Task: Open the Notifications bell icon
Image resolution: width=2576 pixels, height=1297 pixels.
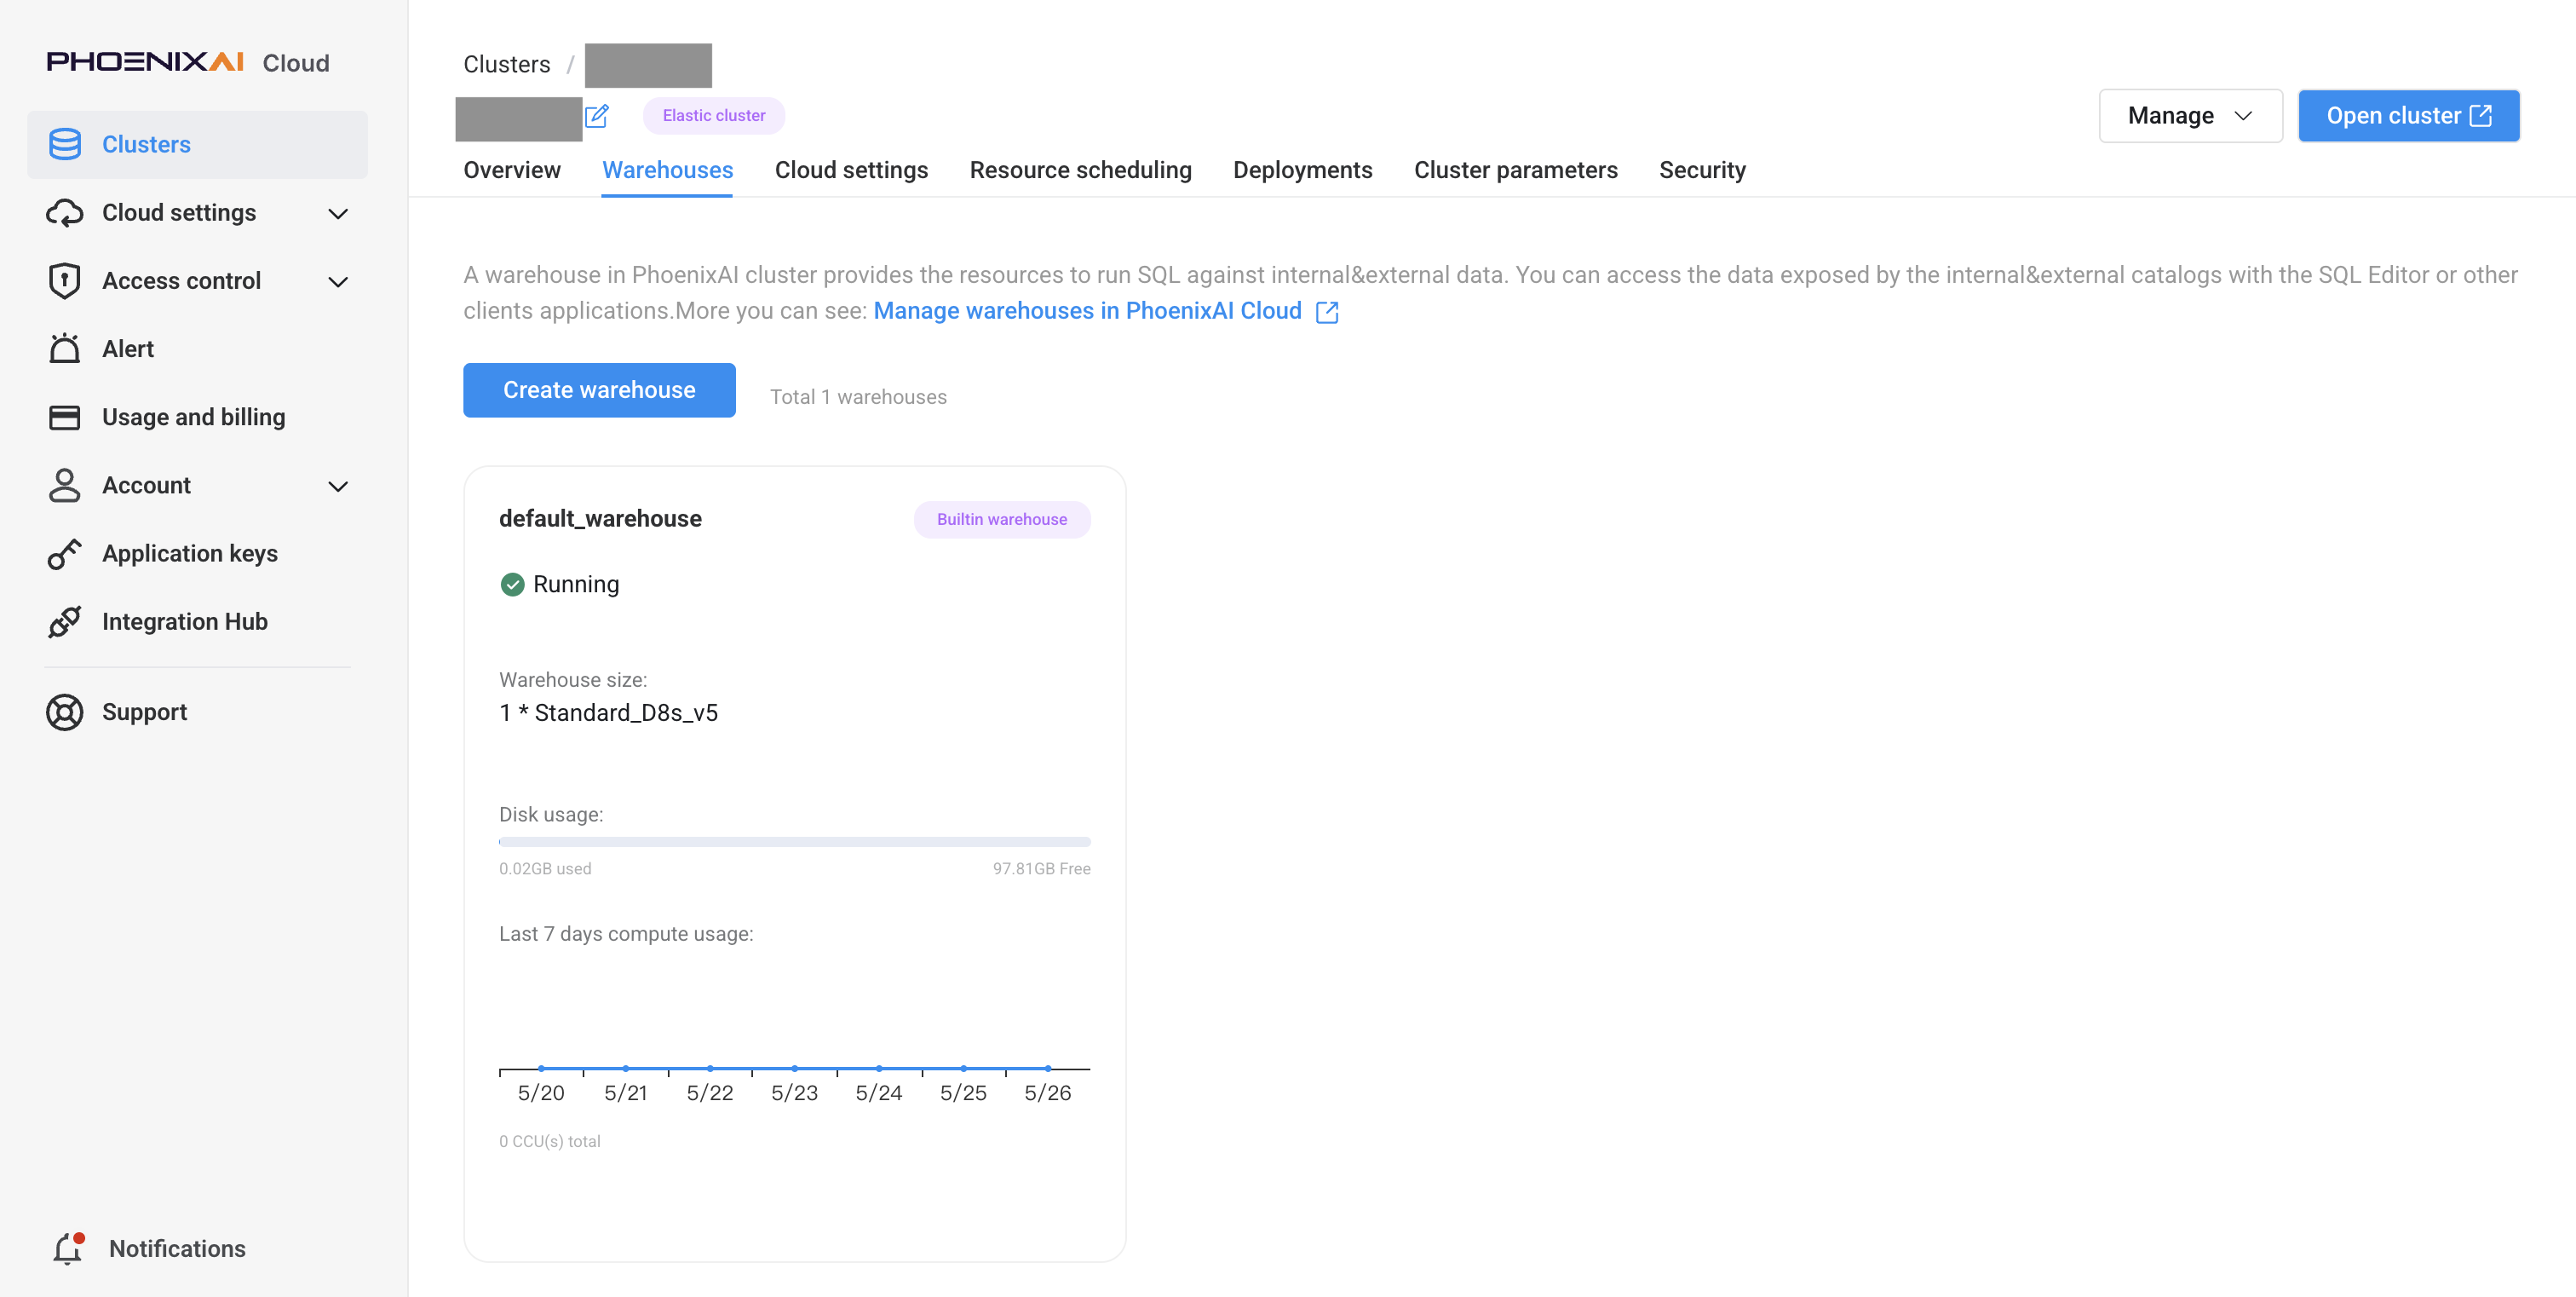Action: pos(68,1249)
